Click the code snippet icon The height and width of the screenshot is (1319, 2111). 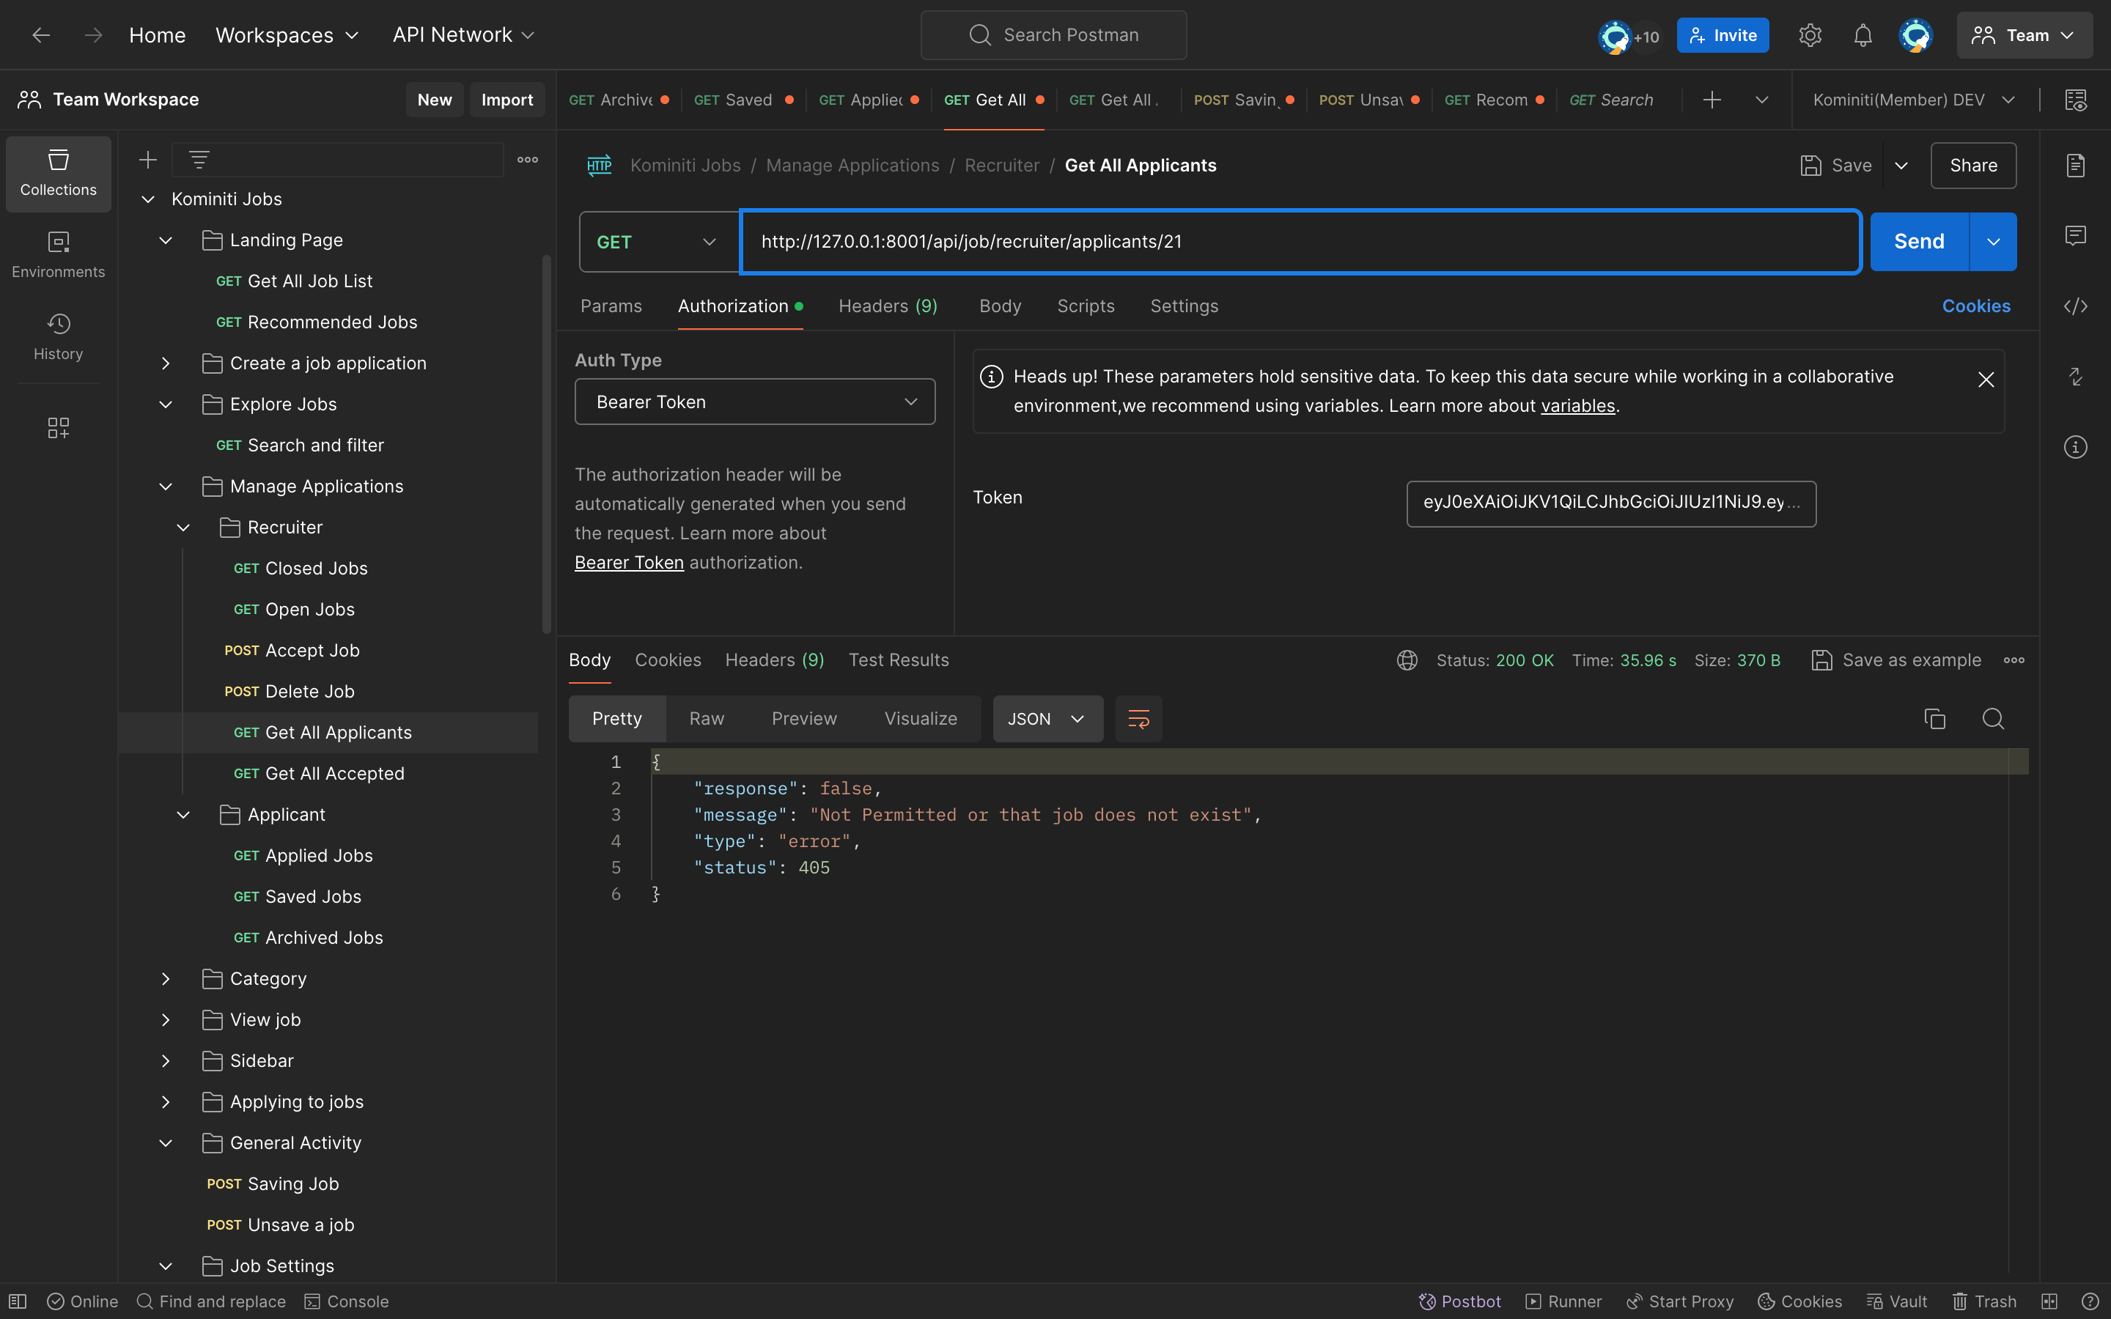tap(2075, 306)
